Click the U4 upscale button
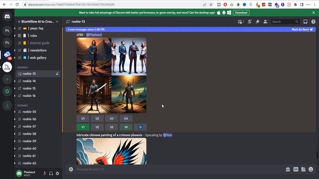This screenshot has height=179, width=319. tap(126, 118)
